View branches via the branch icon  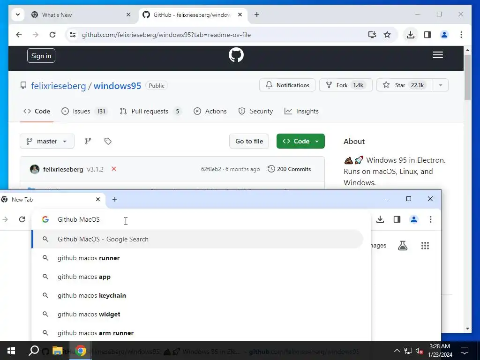(88, 141)
